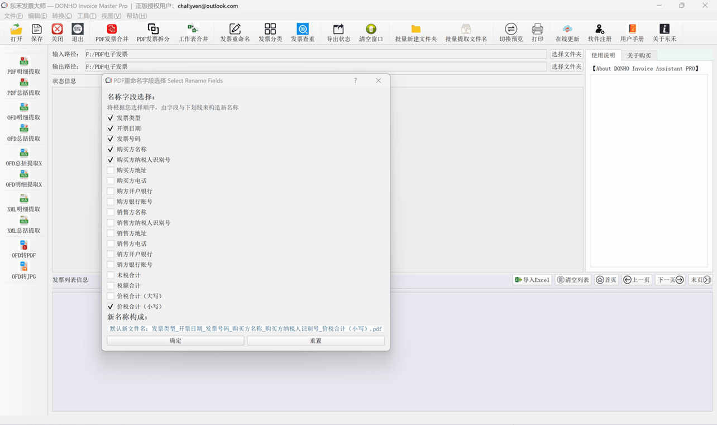
Task: Check the 未税合计 checkbox
Action: tap(111, 275)
